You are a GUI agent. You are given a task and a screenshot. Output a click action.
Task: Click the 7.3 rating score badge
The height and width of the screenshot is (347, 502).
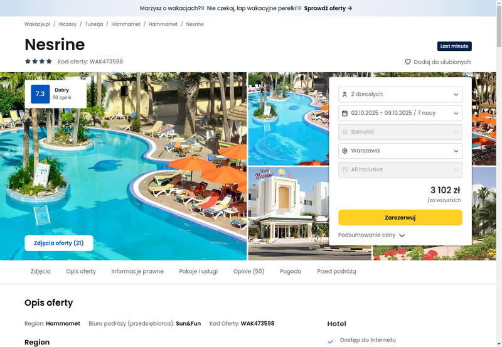tap(40, 93)
